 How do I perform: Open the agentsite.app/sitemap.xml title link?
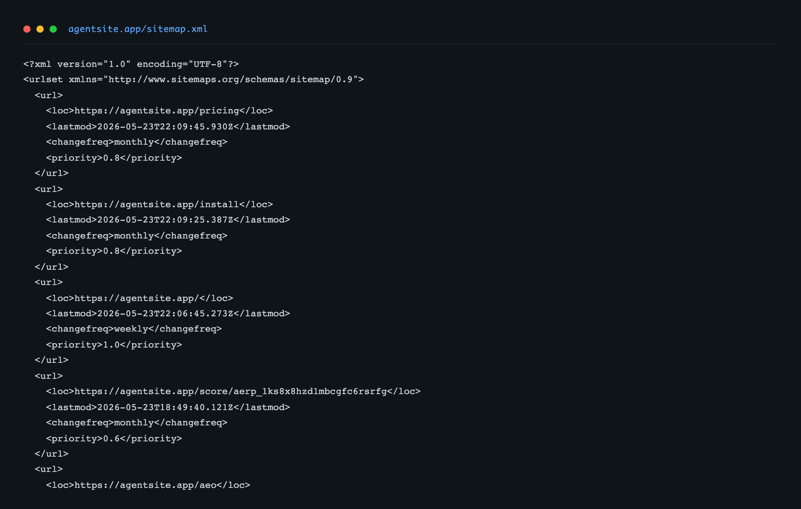(138, 29)
